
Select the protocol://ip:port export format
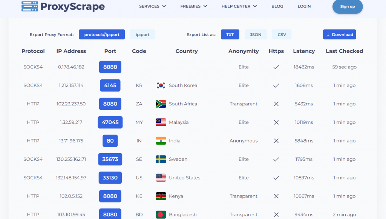pyautogui.click(x=102, y=34)
